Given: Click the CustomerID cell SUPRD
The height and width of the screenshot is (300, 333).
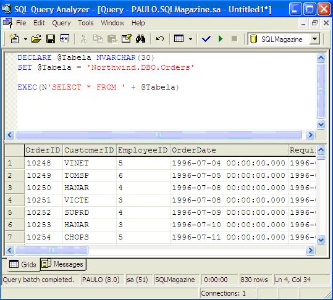Looking at the screenshot, I should (89, 212).
